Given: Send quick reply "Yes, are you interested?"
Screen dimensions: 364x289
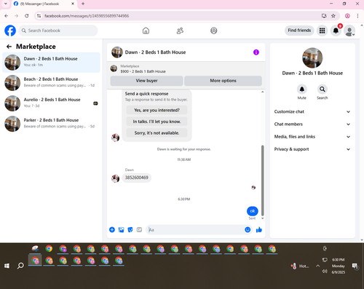Looking at the screenshot, I should click(x=157, y=110).
